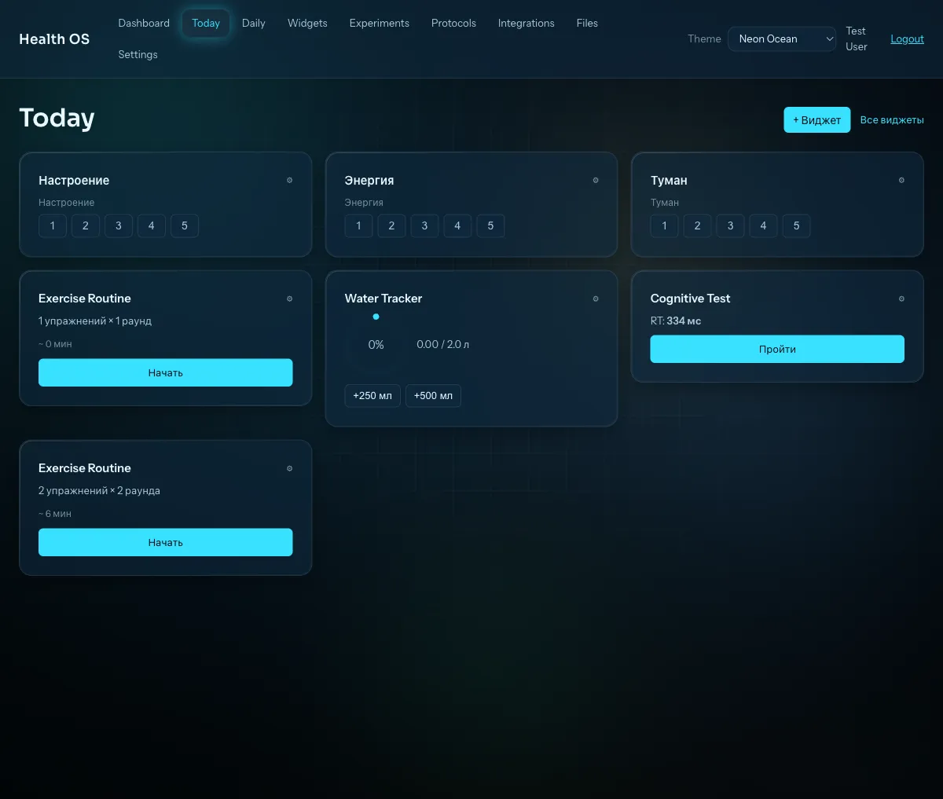This screenshot has width=943, height=799.
Task: Open settings gear on Энергия widget
Action: (596, 181)
